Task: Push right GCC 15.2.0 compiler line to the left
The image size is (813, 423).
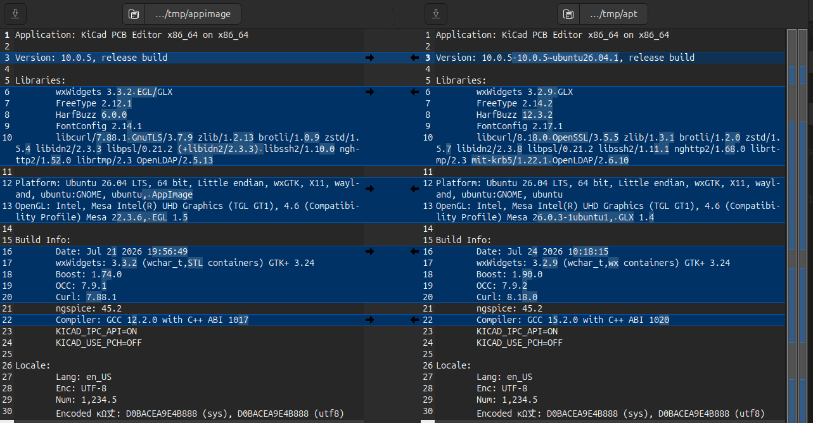Action: [x=415, y=320]
